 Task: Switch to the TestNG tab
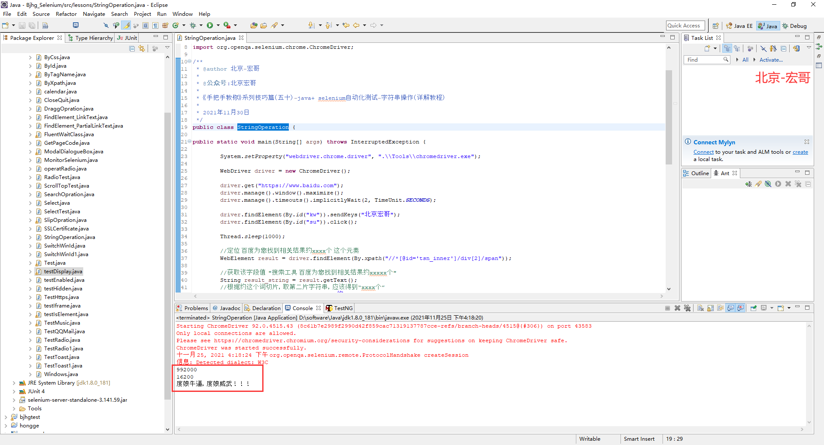[339, 308]
